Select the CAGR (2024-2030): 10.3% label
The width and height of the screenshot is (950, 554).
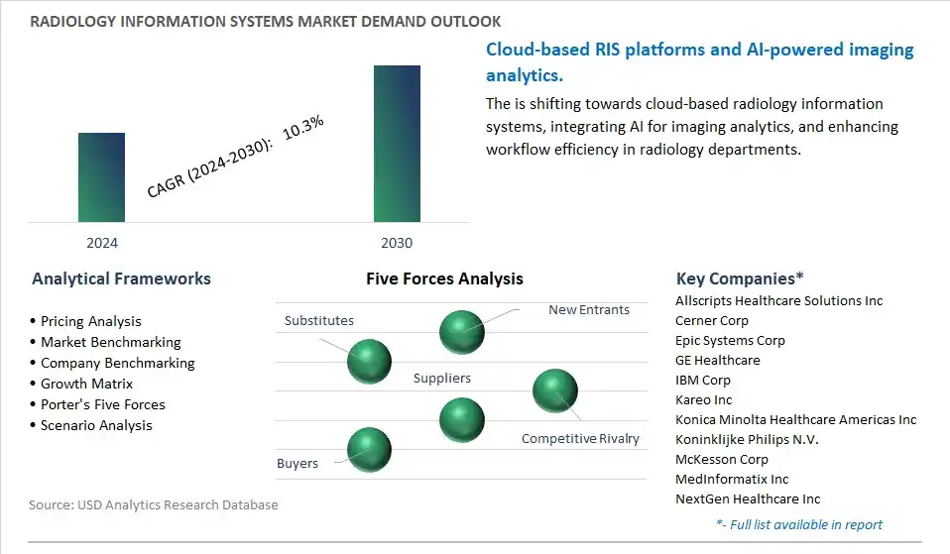point(236,157)
